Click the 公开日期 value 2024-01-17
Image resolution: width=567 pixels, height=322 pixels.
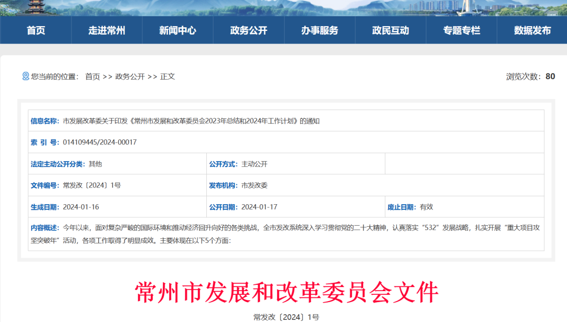click(259, 207)
